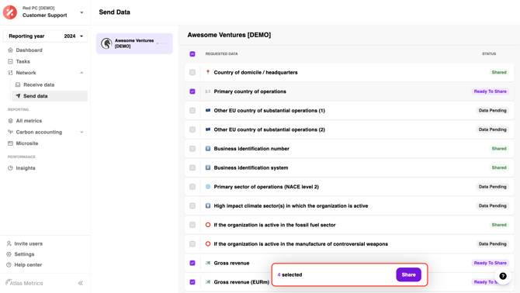Check Country of domicile / headquarters checkbox
The image size is (520, 293).
(192, 72)
